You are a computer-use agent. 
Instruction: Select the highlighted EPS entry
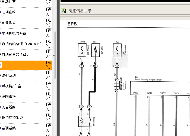point(26,65)
